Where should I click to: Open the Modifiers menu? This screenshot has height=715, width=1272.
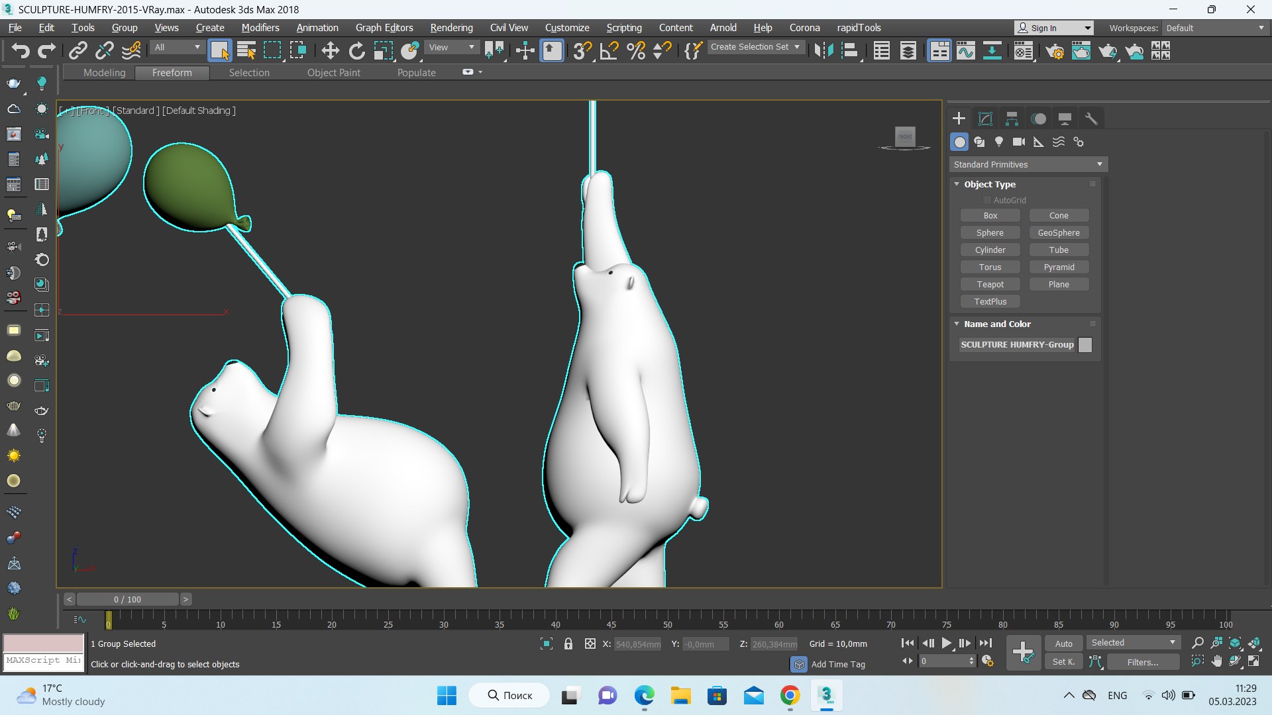(260, 28)
